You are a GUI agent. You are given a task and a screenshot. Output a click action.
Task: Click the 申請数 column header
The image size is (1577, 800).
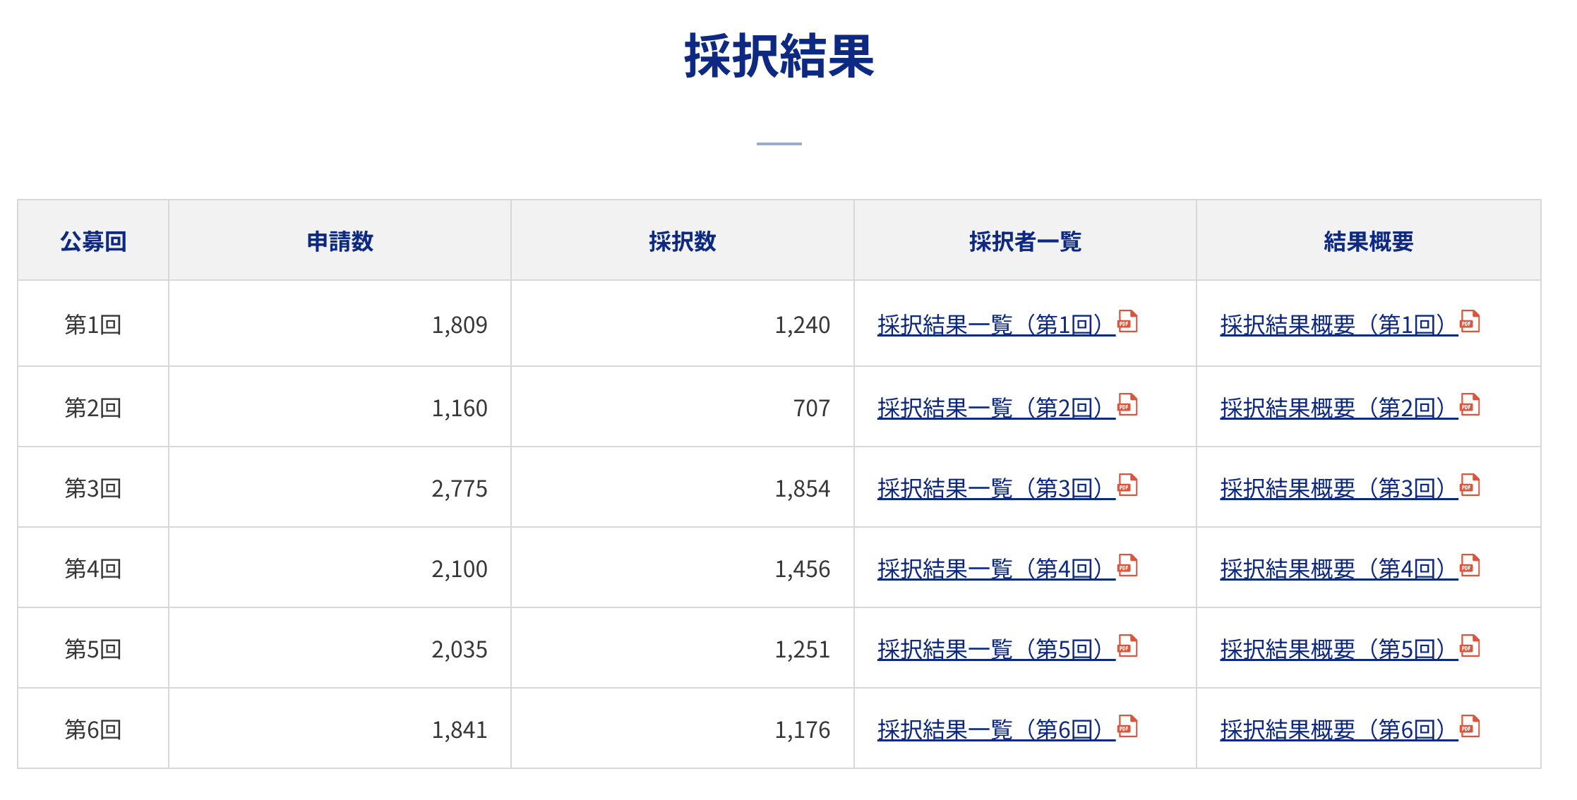pyautogui.click(x=340, y=241)
